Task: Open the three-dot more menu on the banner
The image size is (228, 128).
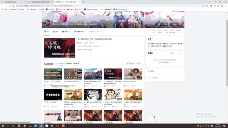Action: pos(183,24)
